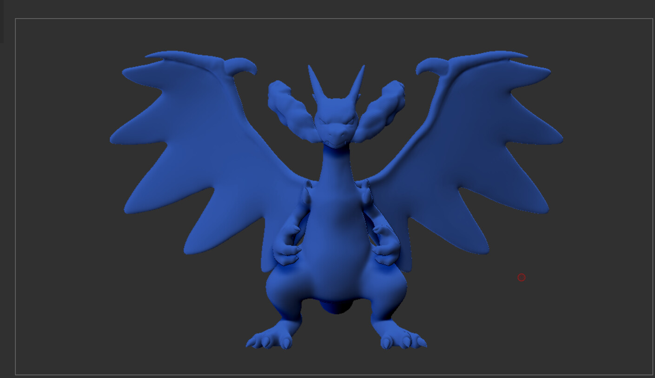Click the red brush cursor circle
The width and height of the screenshot is (655, 378).
[x=522, y=277]
